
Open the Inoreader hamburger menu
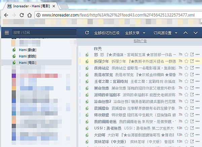point(7,33)
